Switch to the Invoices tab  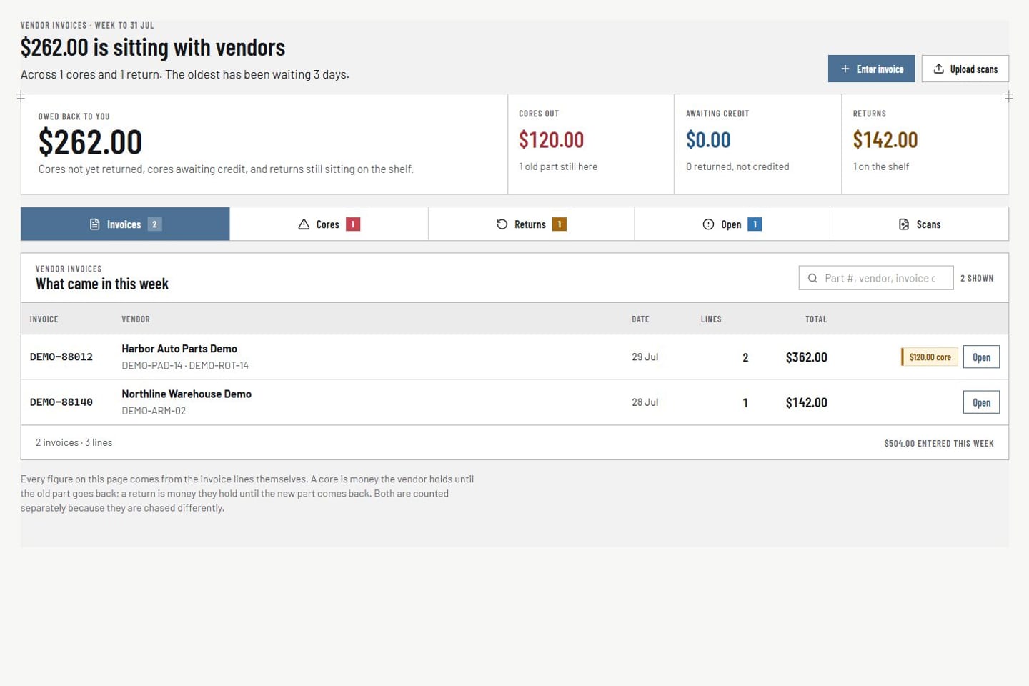pyautogui.click(x=125, y=224)
